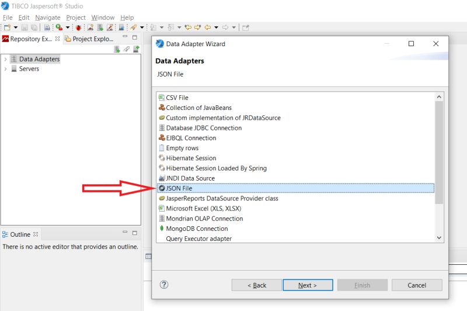Open the Back history dropdown arrow
This screenshot has width=467, height=311.
click(216, 27)
